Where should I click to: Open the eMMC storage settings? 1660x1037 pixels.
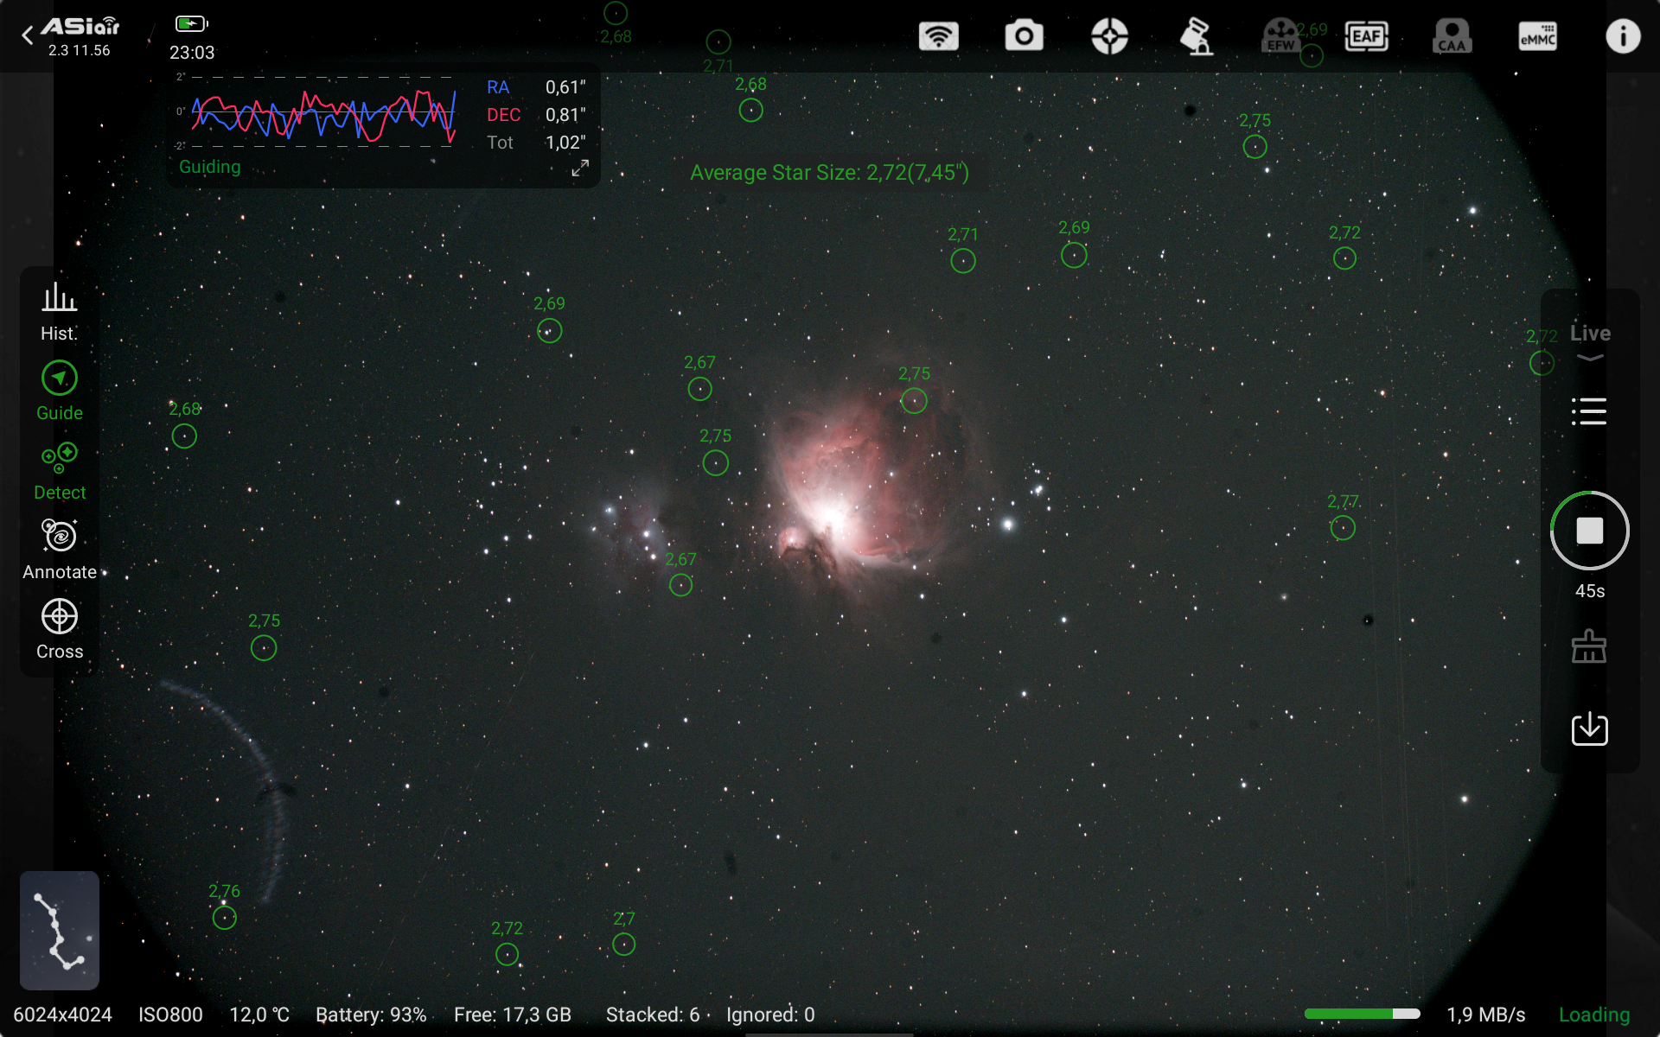(1537, 36)
